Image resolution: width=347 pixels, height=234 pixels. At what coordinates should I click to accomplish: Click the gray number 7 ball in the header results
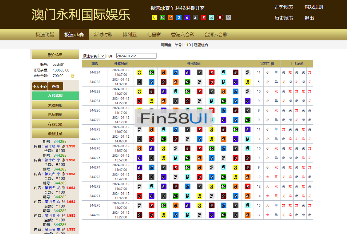click(228, 18)
